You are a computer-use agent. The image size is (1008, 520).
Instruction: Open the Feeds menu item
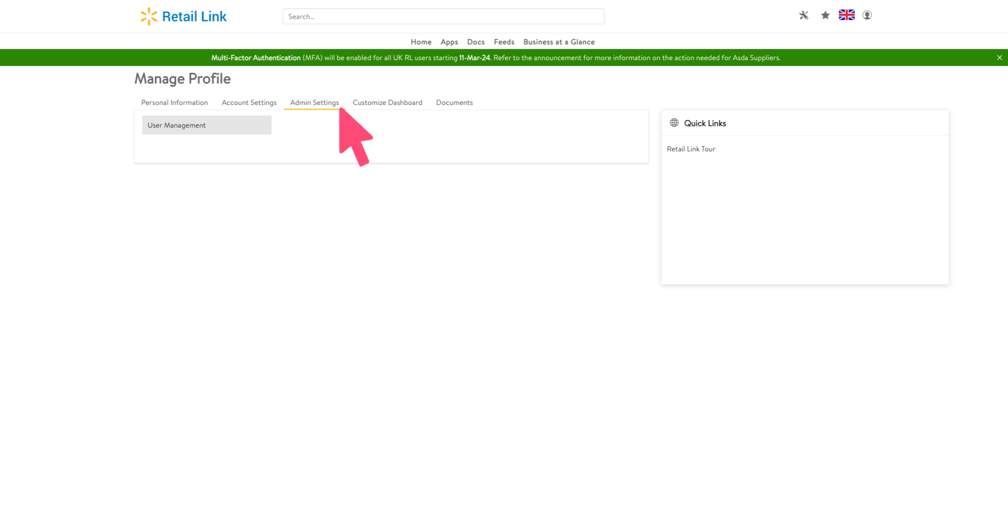pyautogui.click(x=504, y=42)
